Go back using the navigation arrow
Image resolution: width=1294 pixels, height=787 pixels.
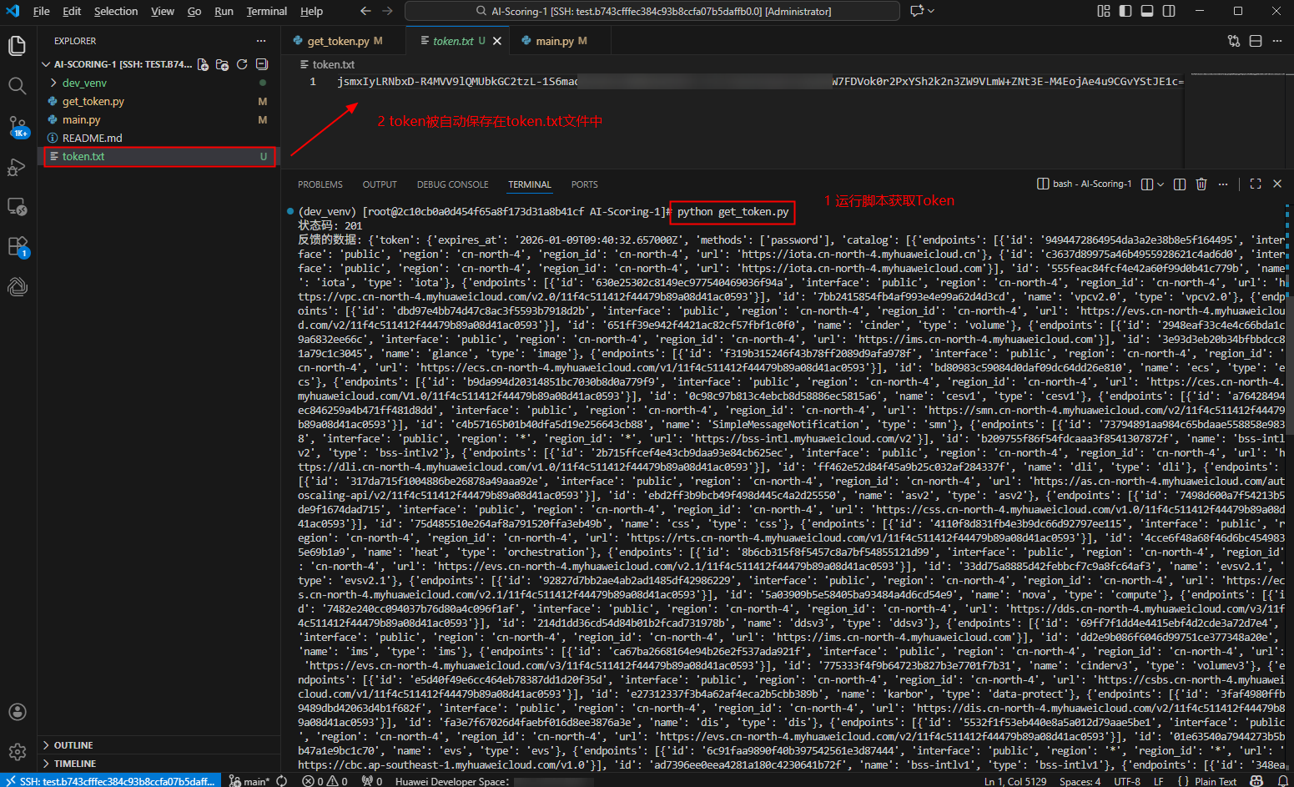pos(365,11)
